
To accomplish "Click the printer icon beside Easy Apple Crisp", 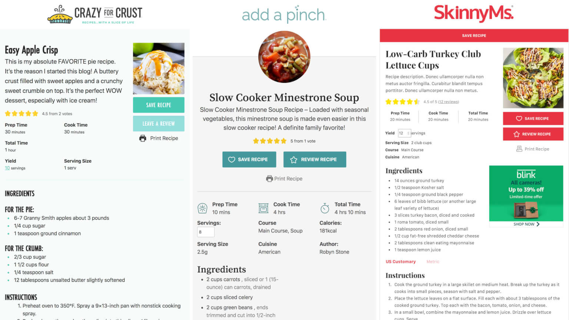I will tap(143, 138).
